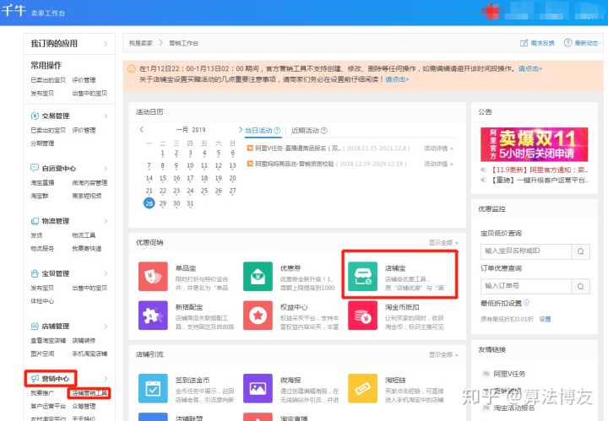Click the 订单号 input field
608x421 pixels.
(524, 286)
